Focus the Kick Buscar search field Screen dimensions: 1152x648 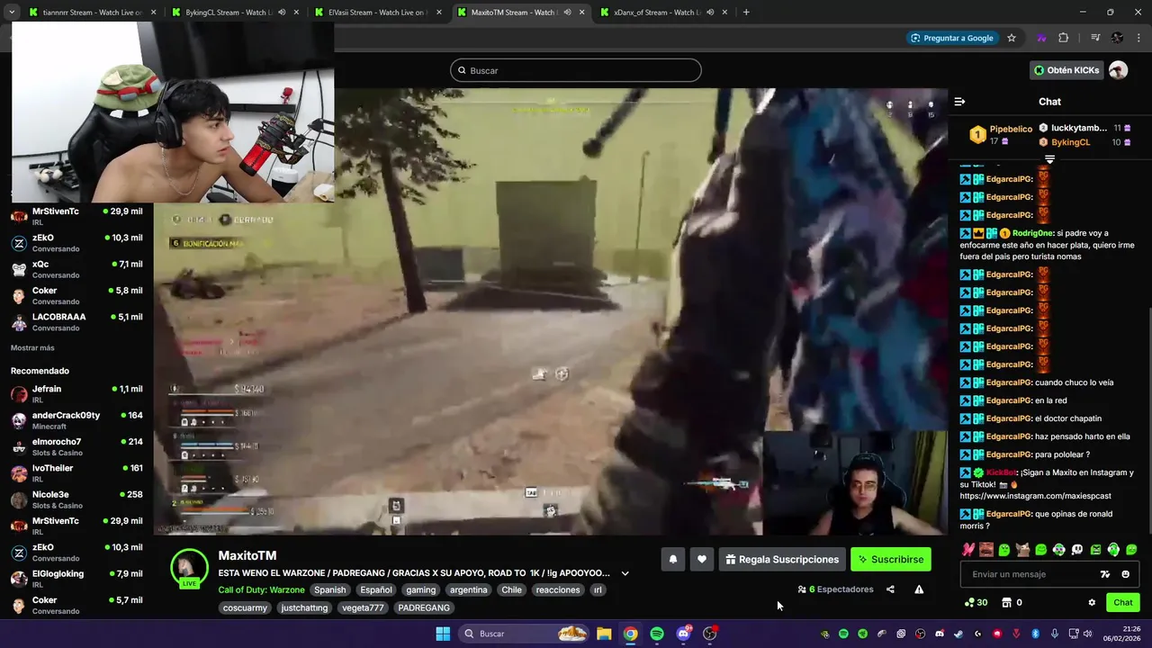pos(576,70)
